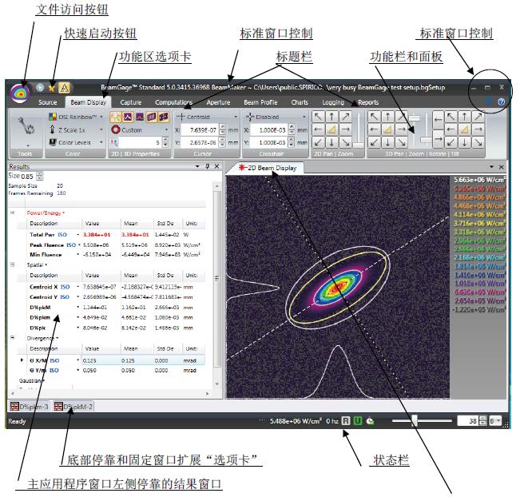Reset 2D pan with center triangle icon

(331, 129)
